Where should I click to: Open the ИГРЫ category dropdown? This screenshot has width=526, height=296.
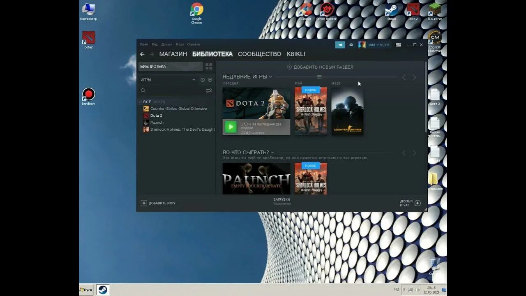click(x=168, y=80)
